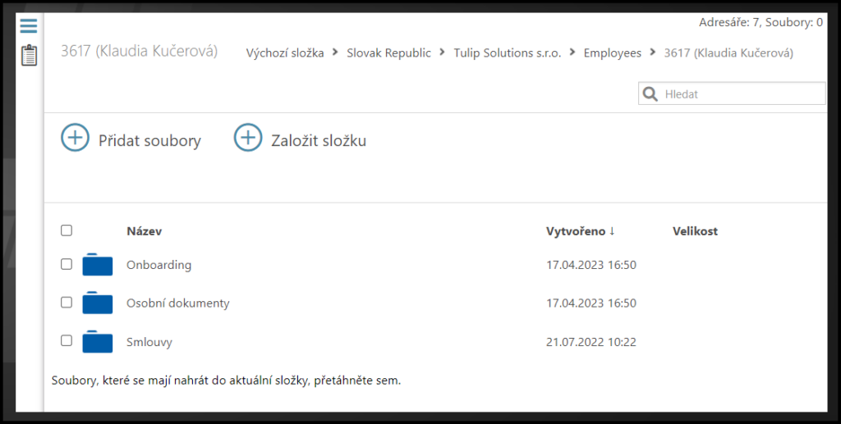
Task: Open Tulip Solutions s.r.o. breadcrumb link
Action: 508,53
